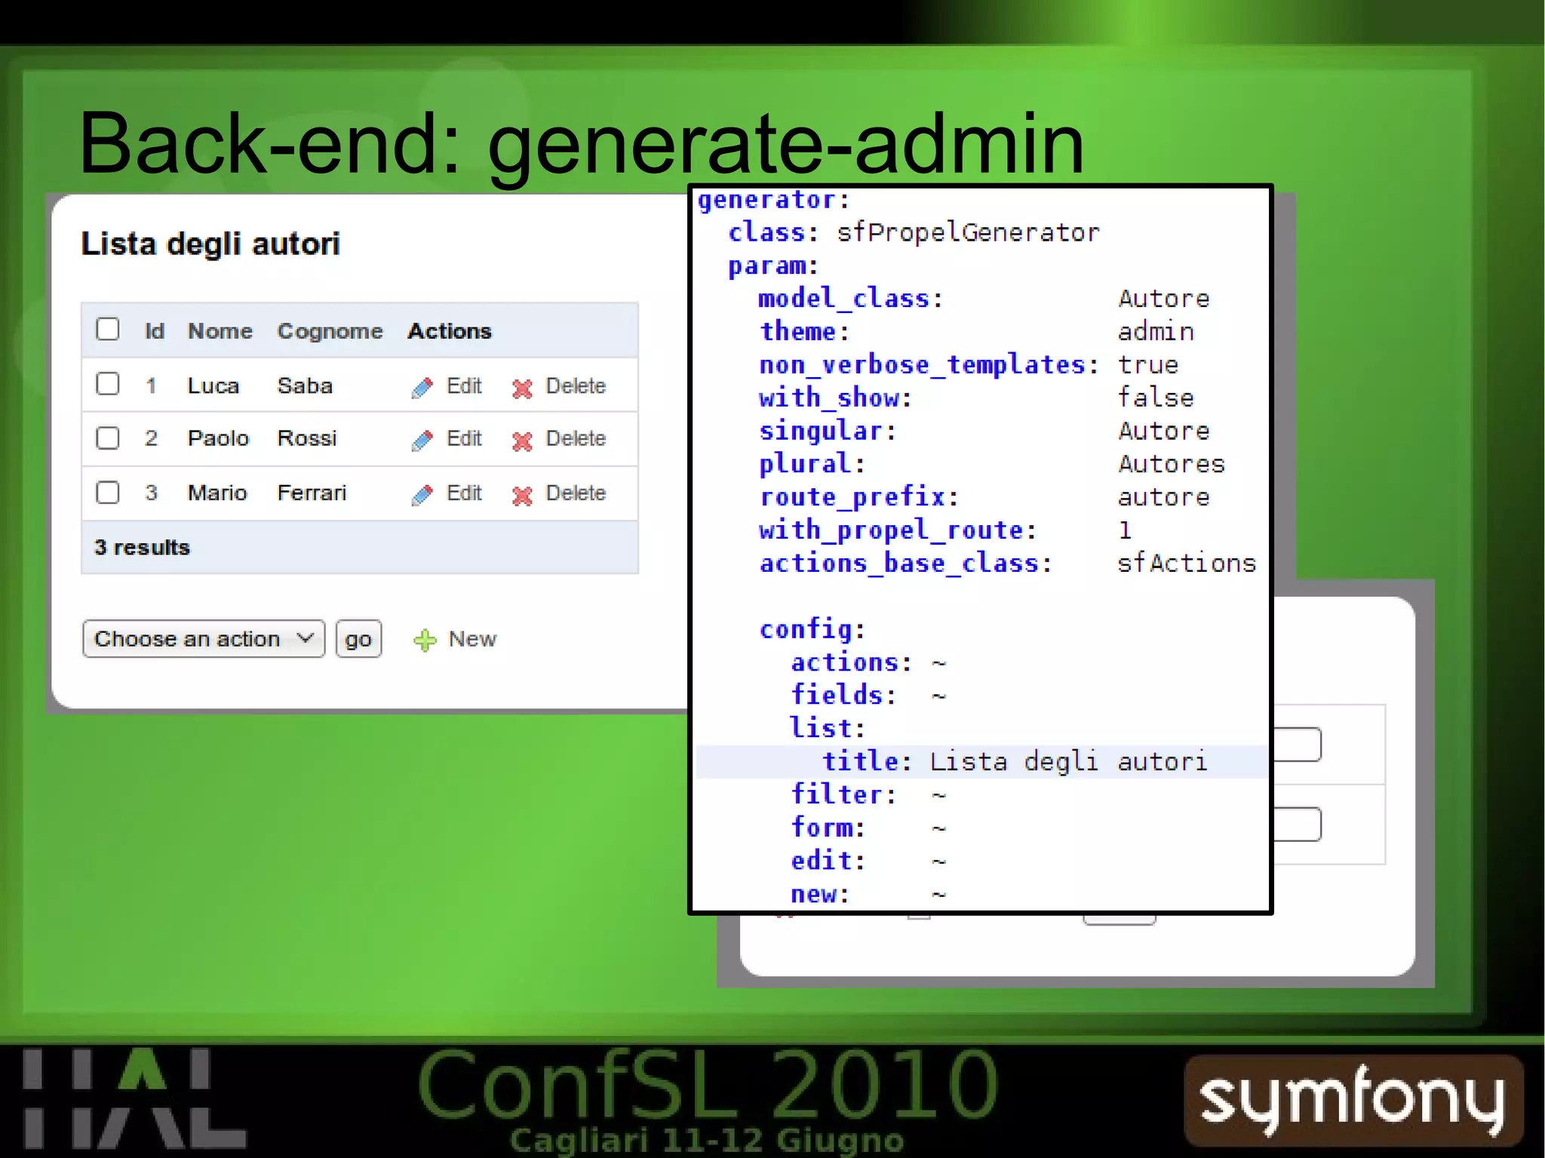Viewport: 1545px width, 1158px height.
Task: Check the checkbox for row 2 Paolo
Action: click(108, 438)
